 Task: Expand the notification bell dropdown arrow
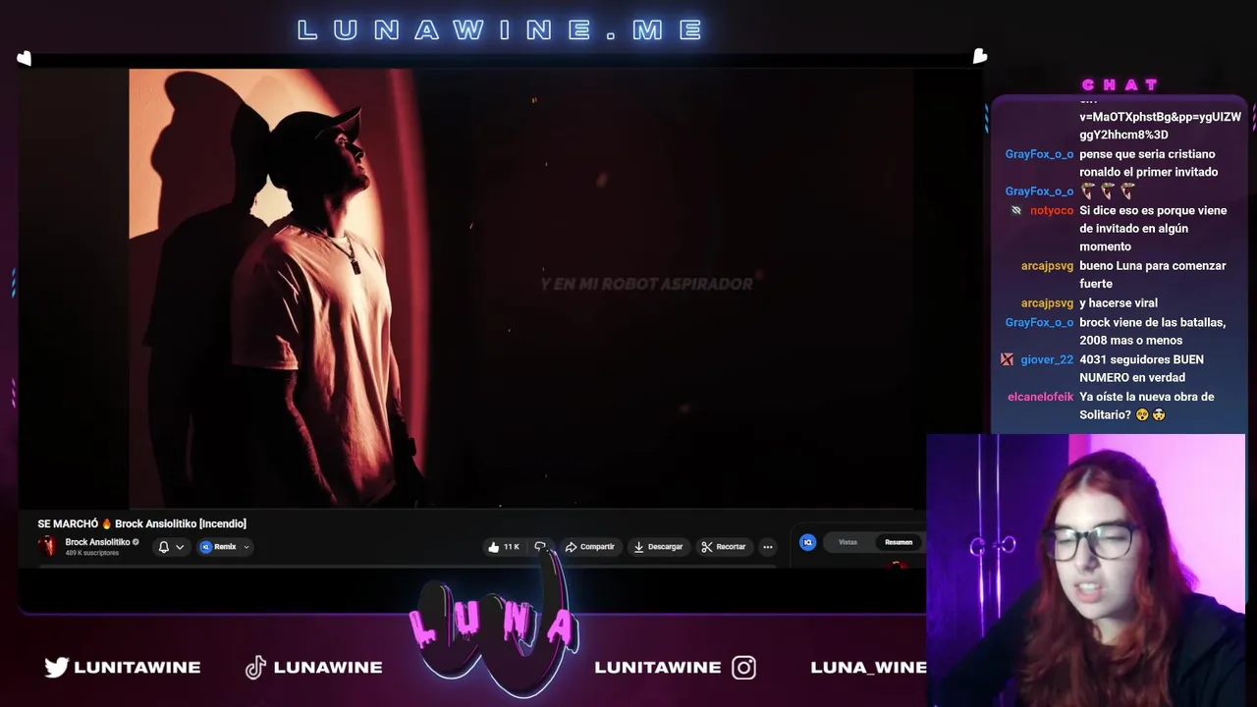[180, 547]
